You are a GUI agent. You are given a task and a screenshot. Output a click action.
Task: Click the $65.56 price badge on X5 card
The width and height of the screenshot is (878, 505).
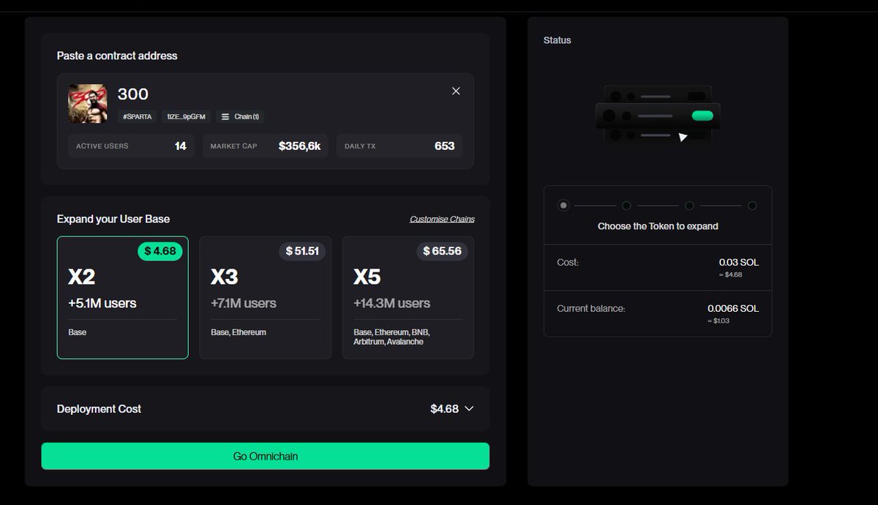(442, 251)
